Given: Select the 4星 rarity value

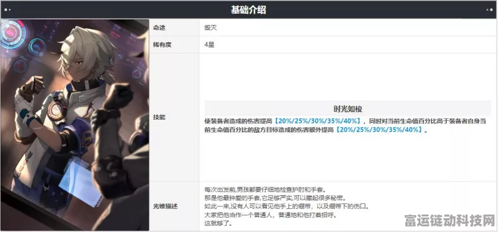Looking at the screenshot, I should [210, 45].
